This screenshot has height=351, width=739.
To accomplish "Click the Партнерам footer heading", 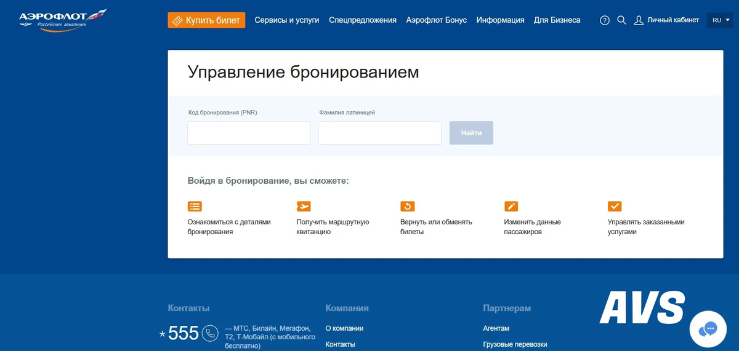I will pos(507,308).
